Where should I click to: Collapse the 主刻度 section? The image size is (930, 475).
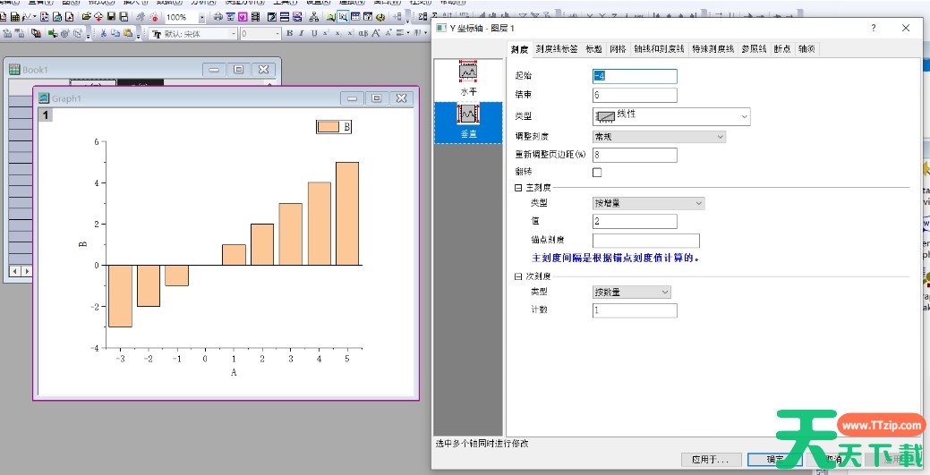(518, 188)
